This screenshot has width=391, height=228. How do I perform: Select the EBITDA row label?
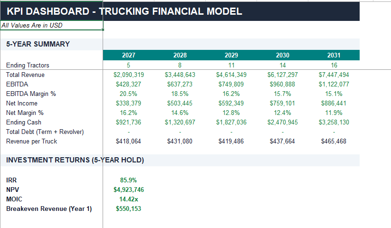17,84
